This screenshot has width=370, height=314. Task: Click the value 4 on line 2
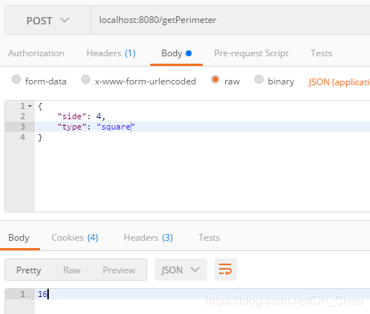(98, 116)
